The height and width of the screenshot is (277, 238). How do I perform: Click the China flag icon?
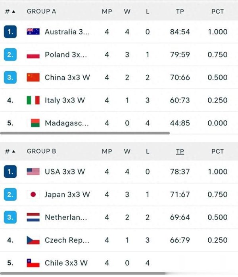(x=33, y=78)
